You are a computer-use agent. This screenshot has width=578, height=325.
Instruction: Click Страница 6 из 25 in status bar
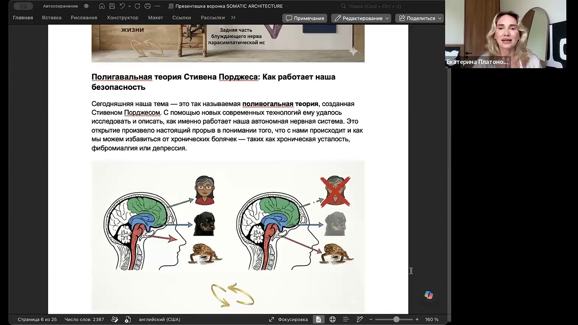click(37, 319)
